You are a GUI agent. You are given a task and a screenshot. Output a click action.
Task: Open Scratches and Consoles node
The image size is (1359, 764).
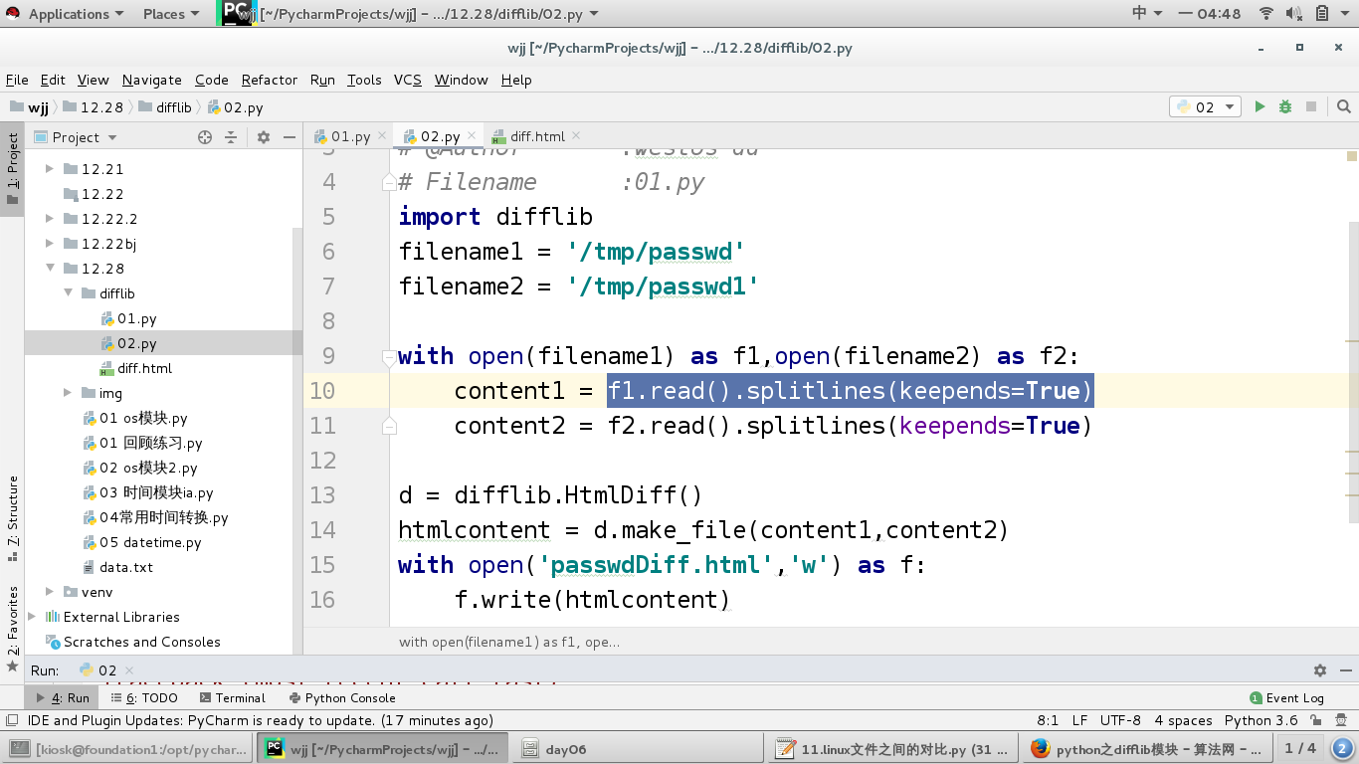pyautogui.click(x=141, y=642)
